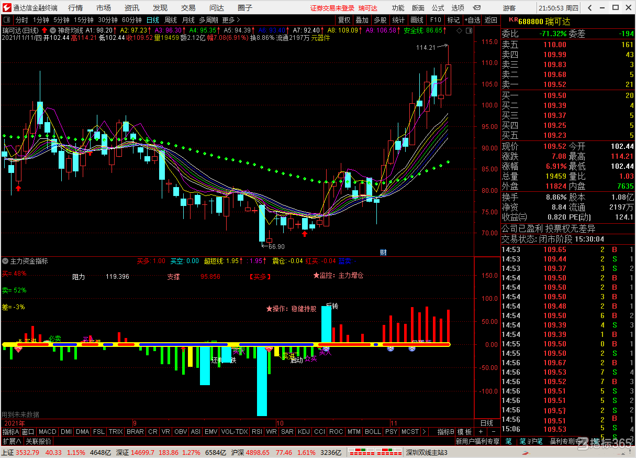Click the 买一 price 109.50
636x458 pixels.
(554, 95)
